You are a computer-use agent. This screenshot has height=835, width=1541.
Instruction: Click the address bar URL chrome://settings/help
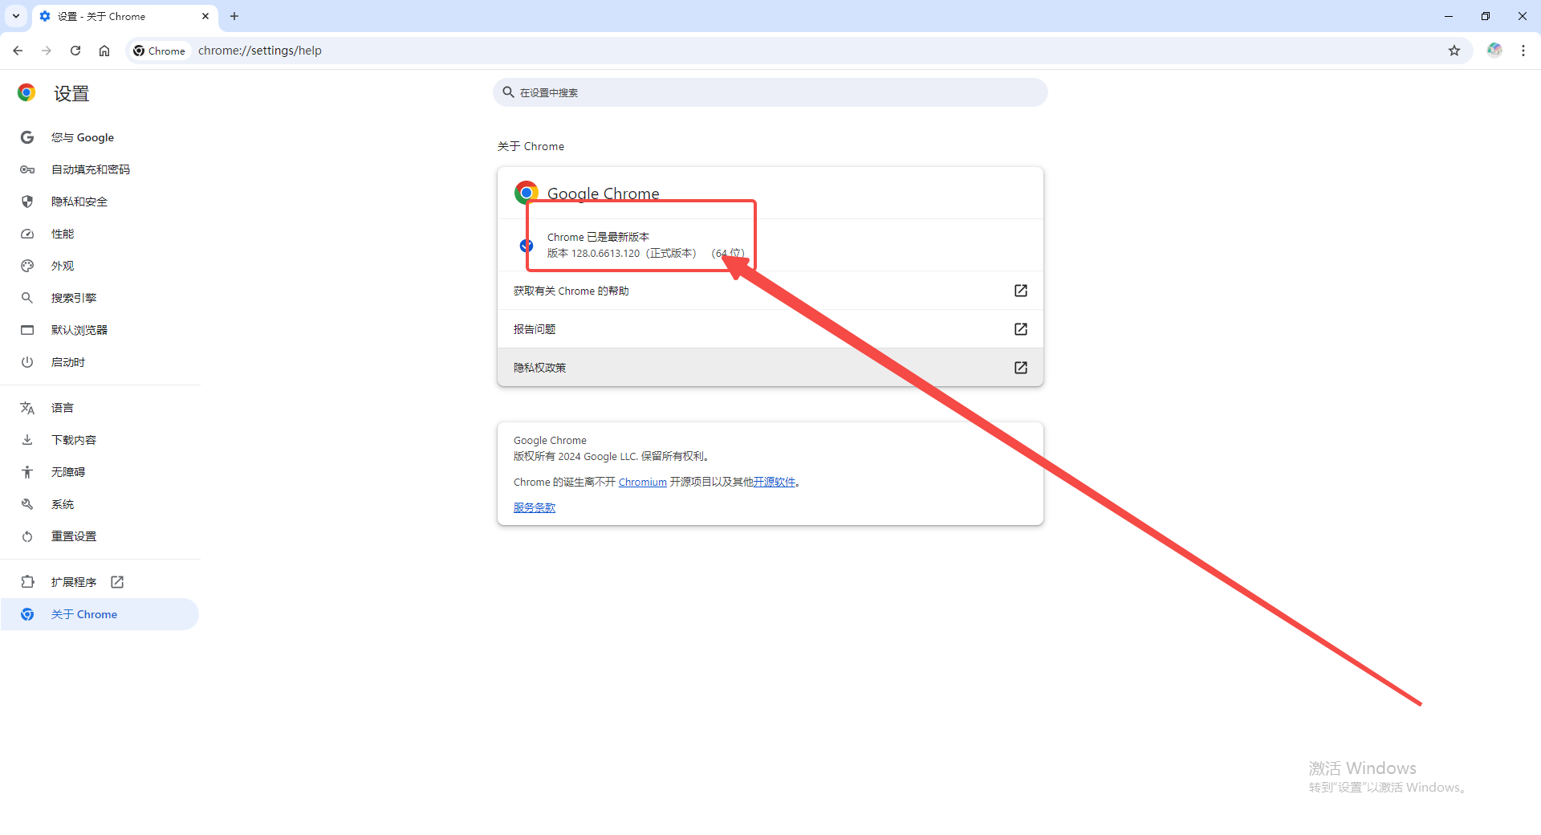coord(260,51)
